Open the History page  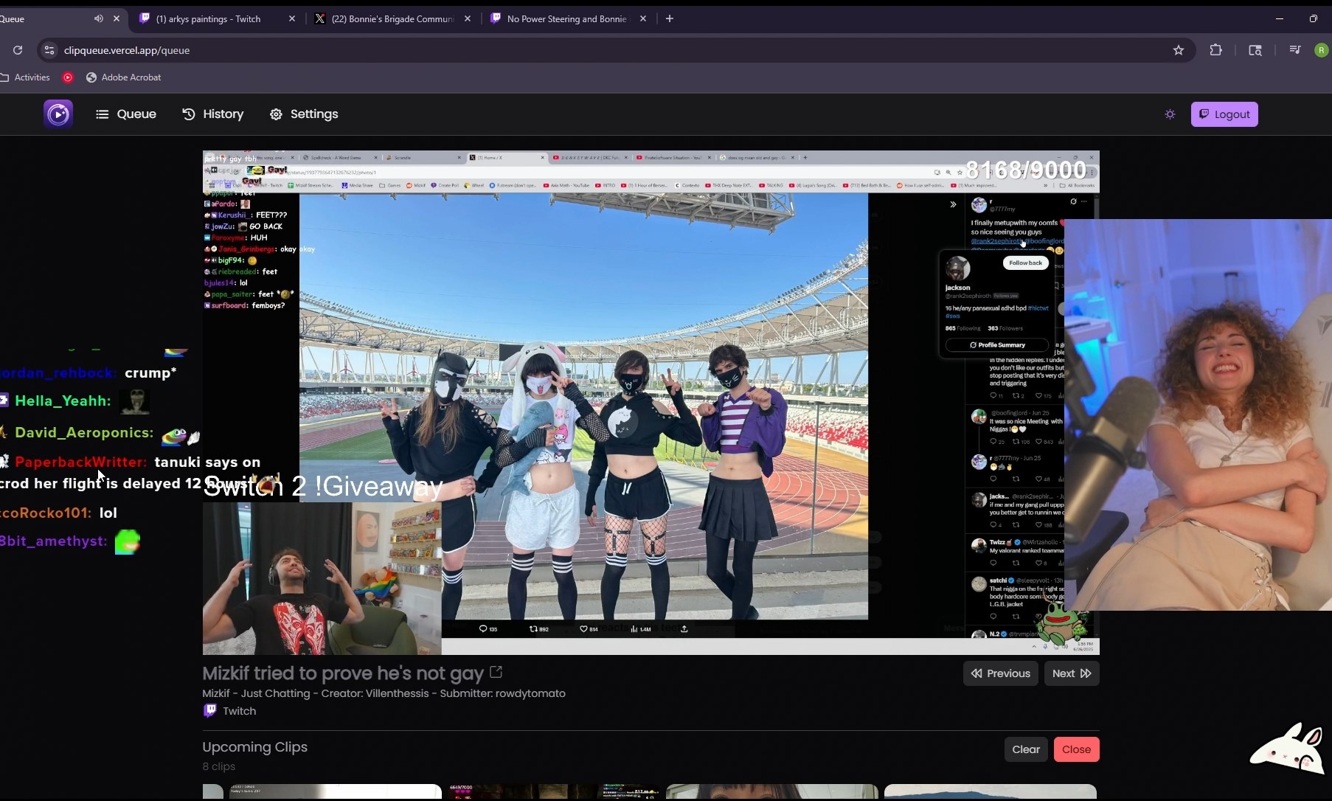tap(213, 114)
